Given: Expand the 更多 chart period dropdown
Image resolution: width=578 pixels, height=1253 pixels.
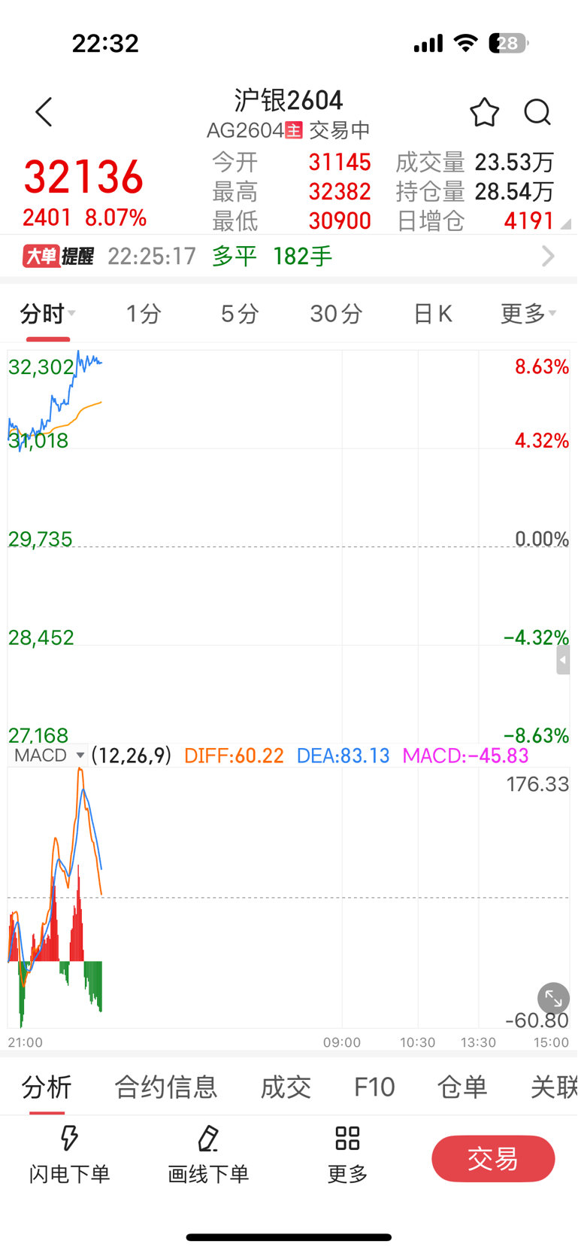Looking at the screenshot, I should (528, 313).
